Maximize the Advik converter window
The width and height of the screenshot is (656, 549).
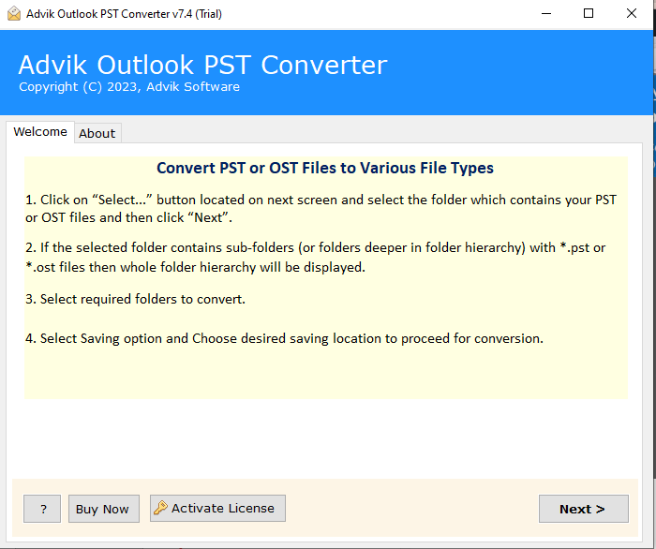(x=589, y=14)
